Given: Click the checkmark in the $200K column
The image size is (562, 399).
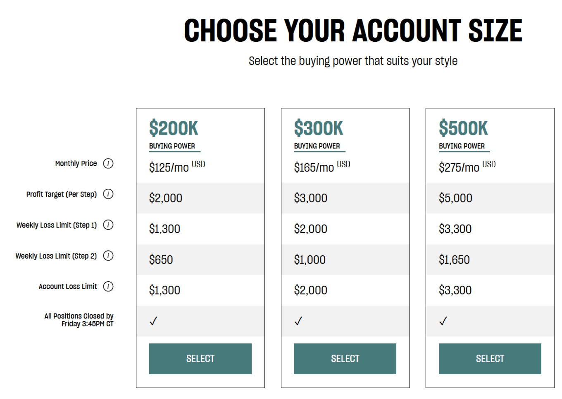Looking at the screenshot, I should tap(153, 321).
